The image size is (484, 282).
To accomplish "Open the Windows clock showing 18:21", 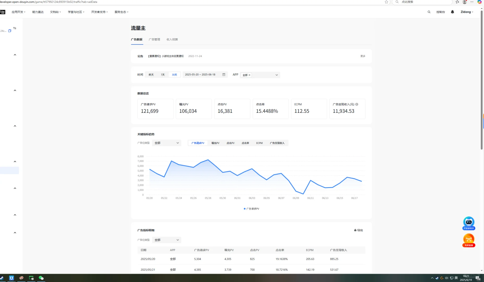I will [466, 278].
